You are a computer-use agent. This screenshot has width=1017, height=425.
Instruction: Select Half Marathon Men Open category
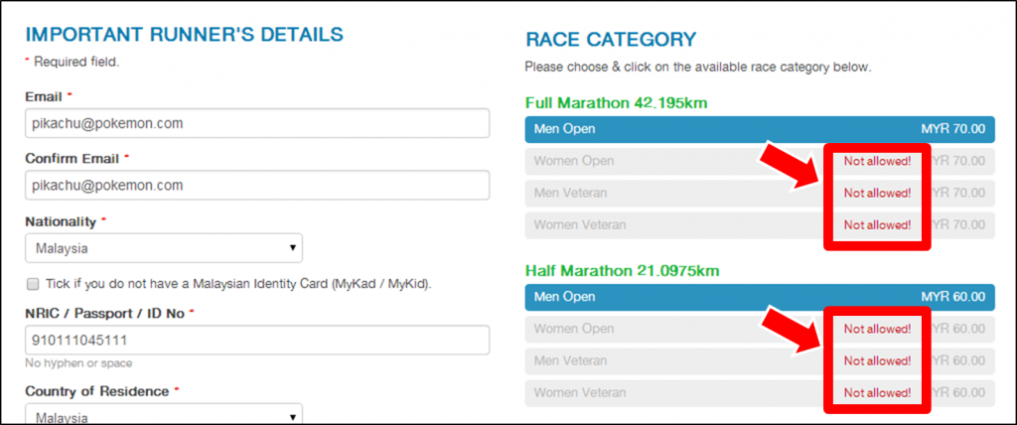pos(760,297)
